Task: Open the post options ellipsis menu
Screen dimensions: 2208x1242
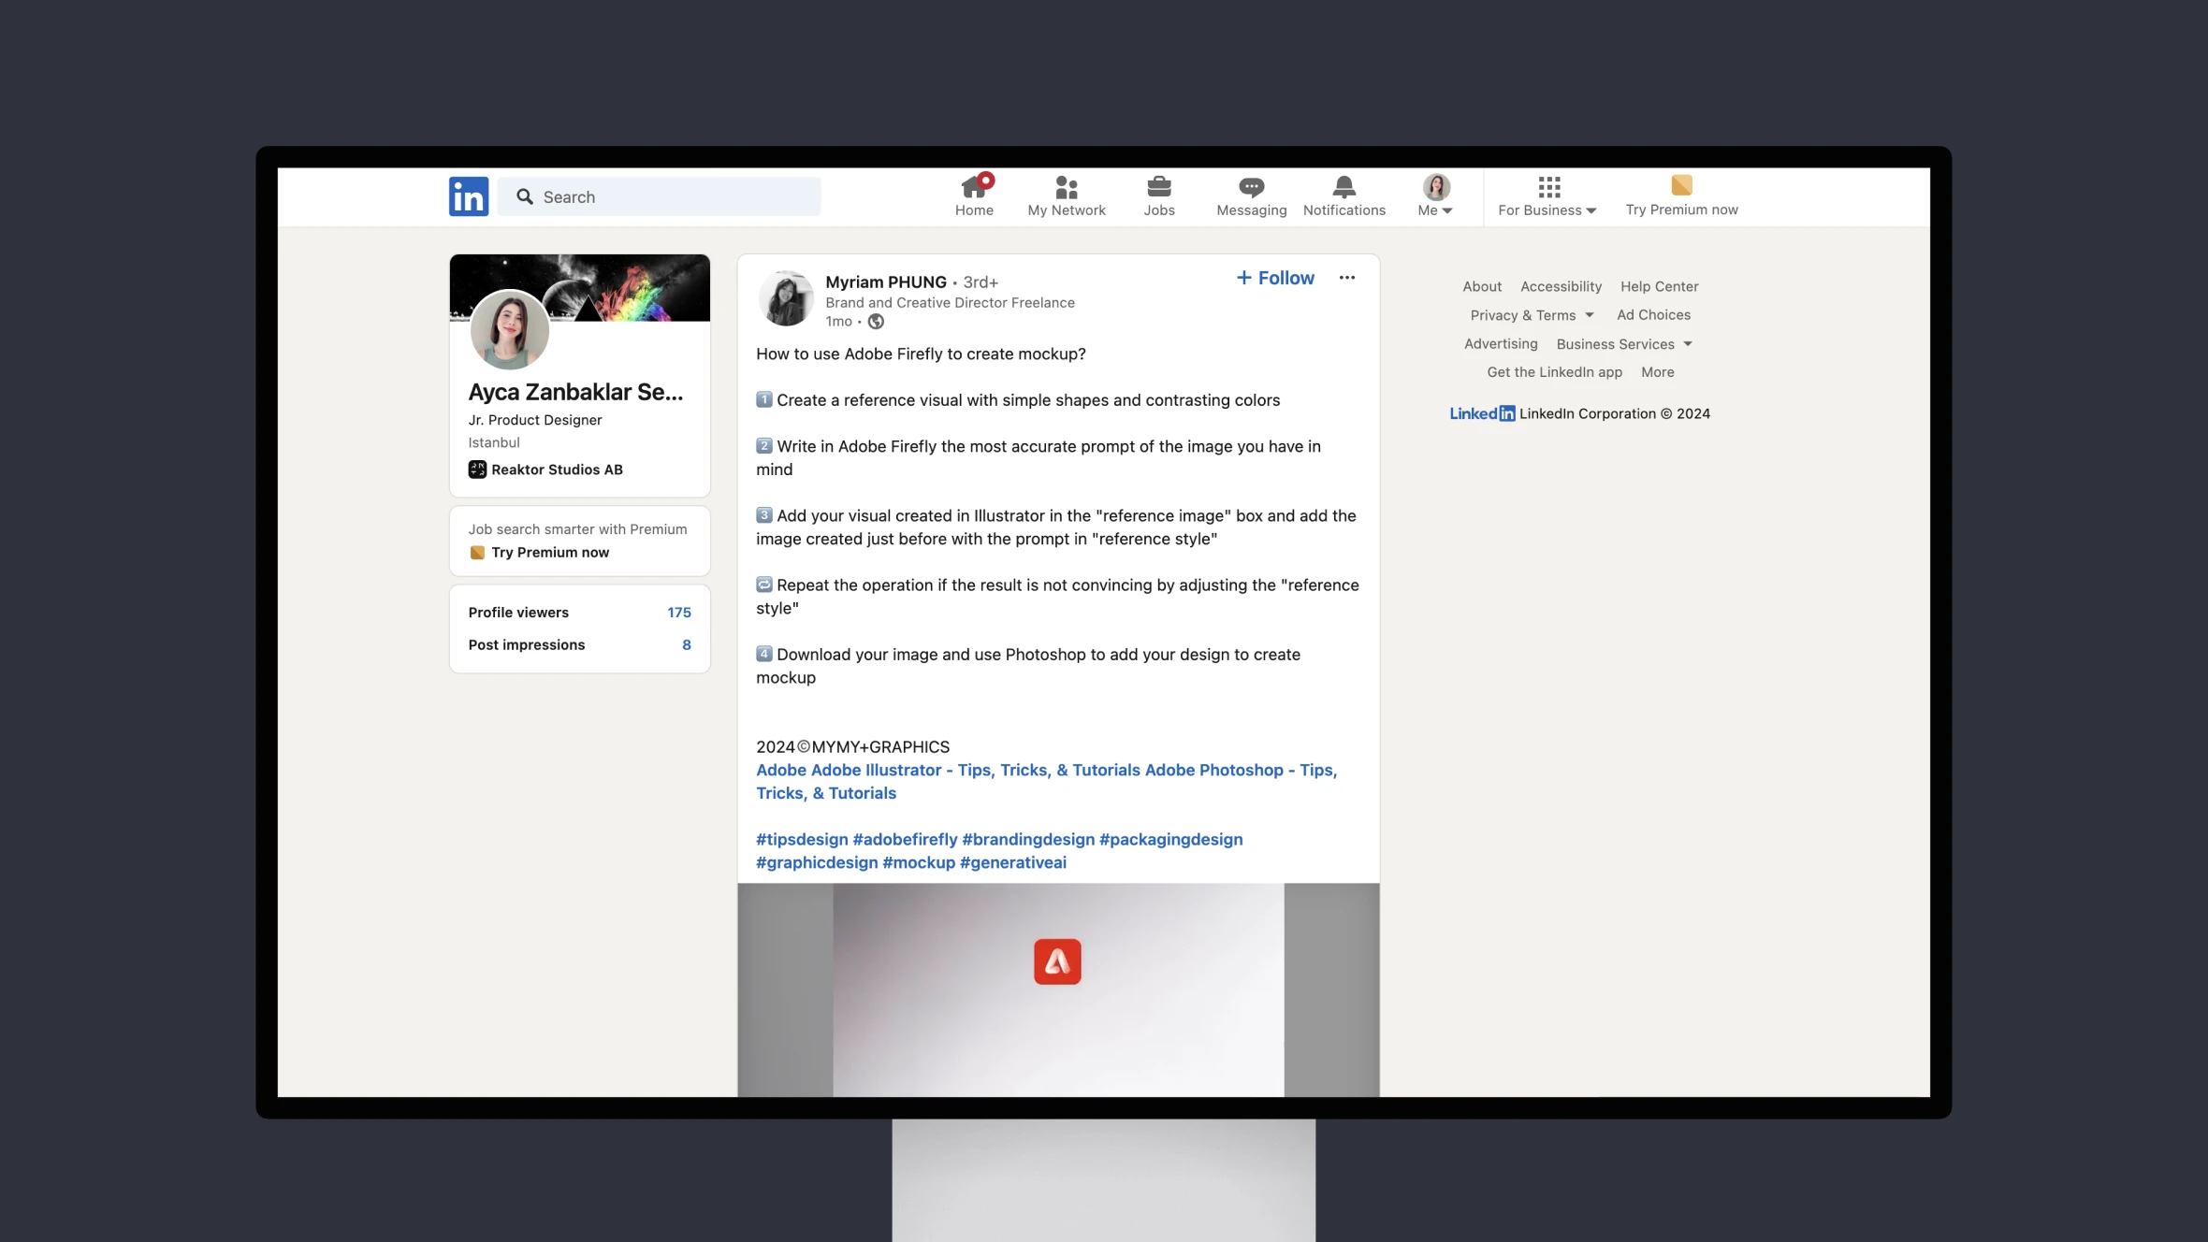Action: point(1346,278)
